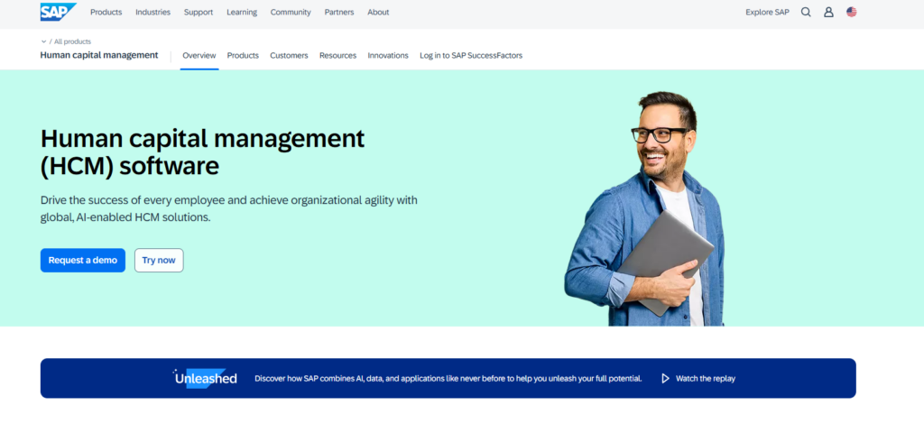Screen dimensions: 924x433
Task: Open the Community menu
Action: (x=291, y=13)
